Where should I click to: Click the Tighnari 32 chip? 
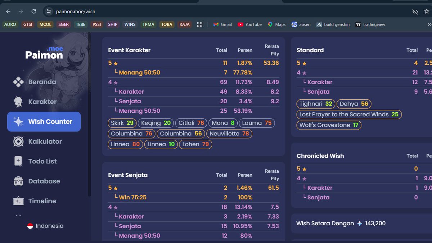pyautogui.click(x=316, y=104)
